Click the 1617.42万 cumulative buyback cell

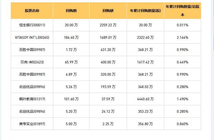(x=146, y=62)
